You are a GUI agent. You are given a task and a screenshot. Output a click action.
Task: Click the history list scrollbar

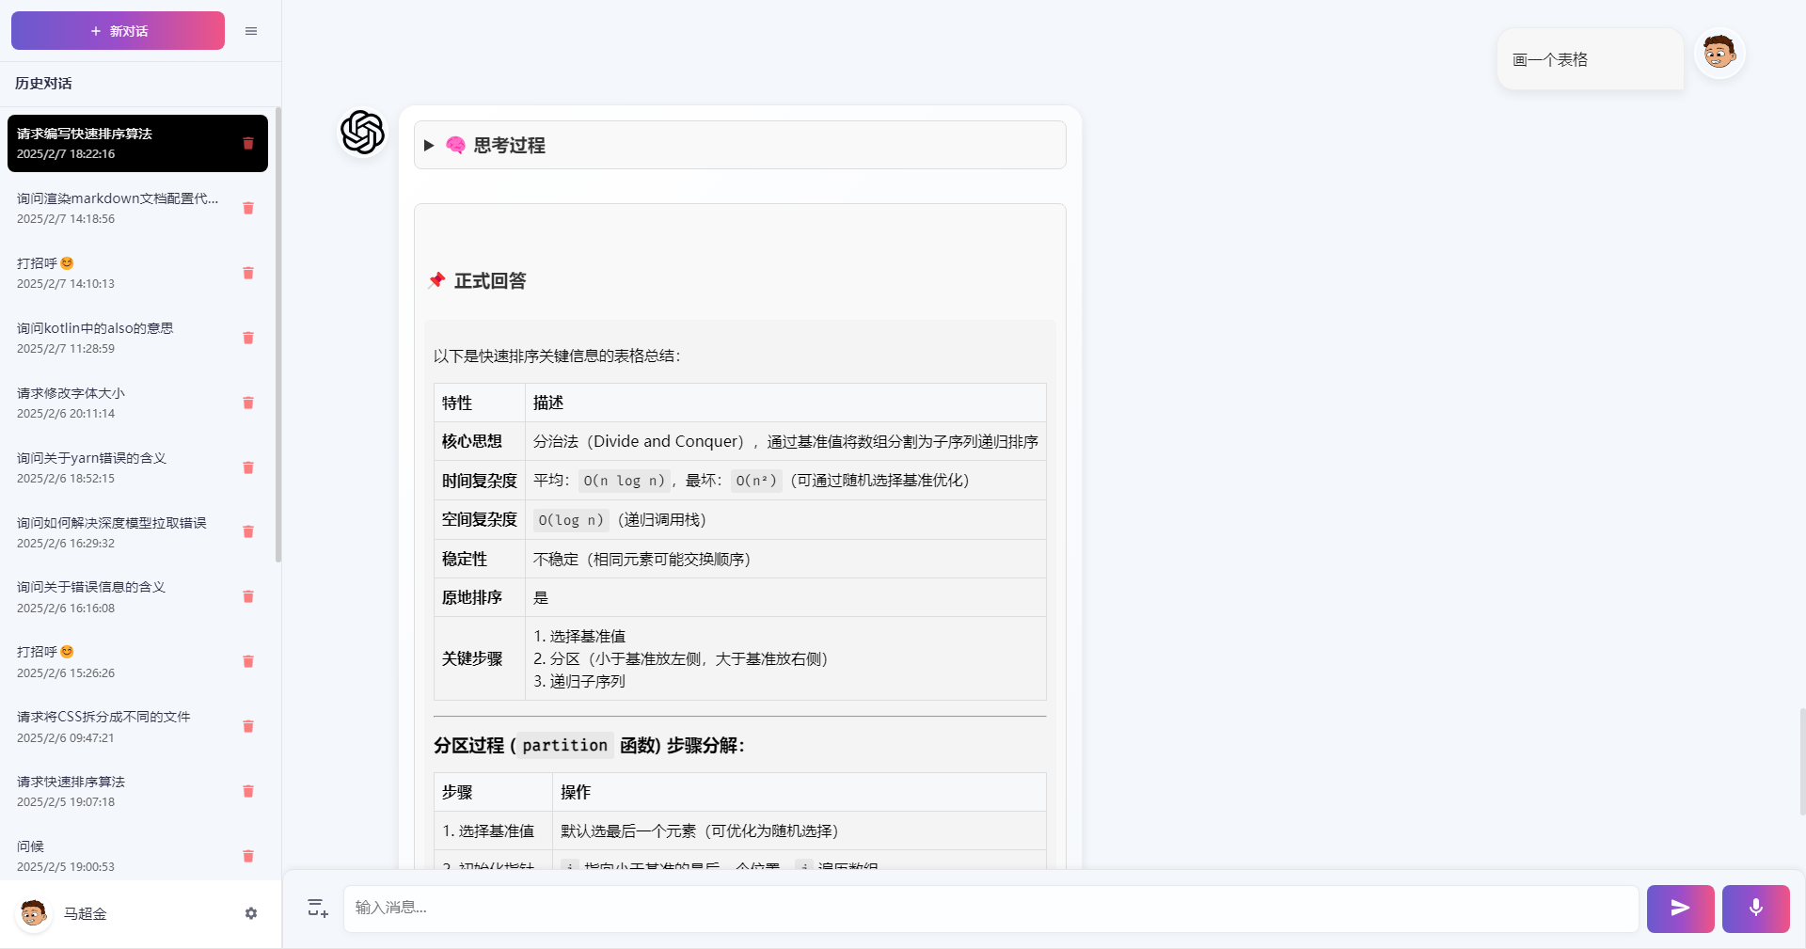coord(278,334)
